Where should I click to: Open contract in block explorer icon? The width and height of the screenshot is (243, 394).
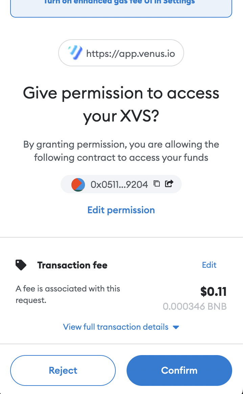click(x=169, y=184)
